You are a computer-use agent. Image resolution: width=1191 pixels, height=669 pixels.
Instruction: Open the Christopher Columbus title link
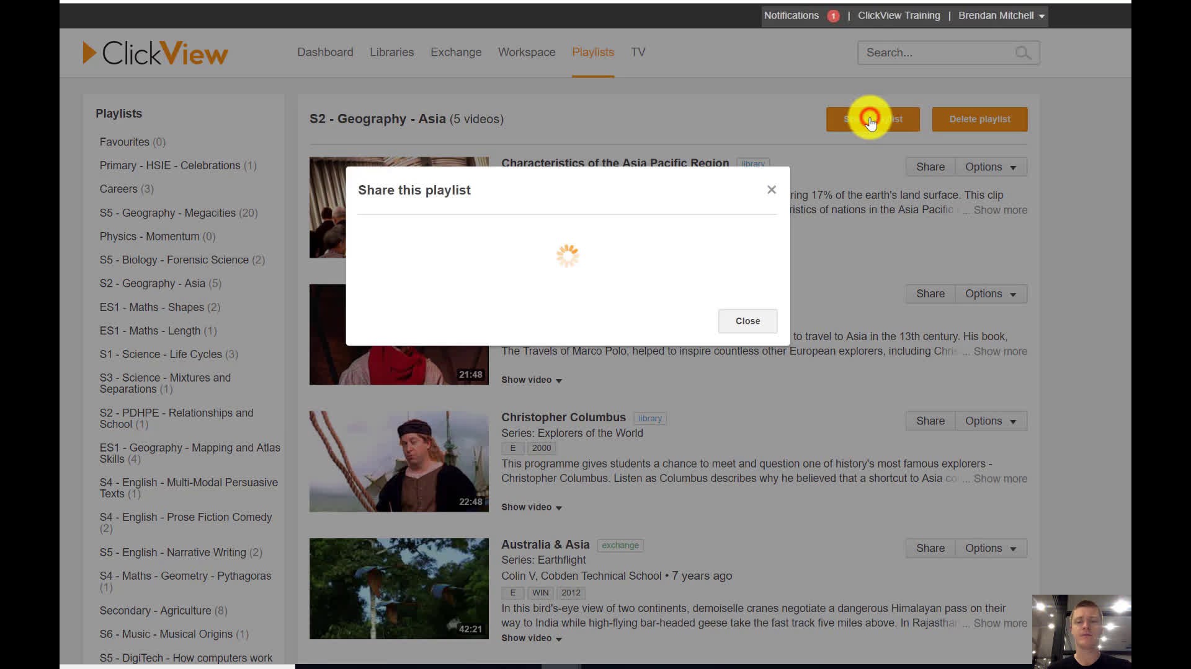563,418
